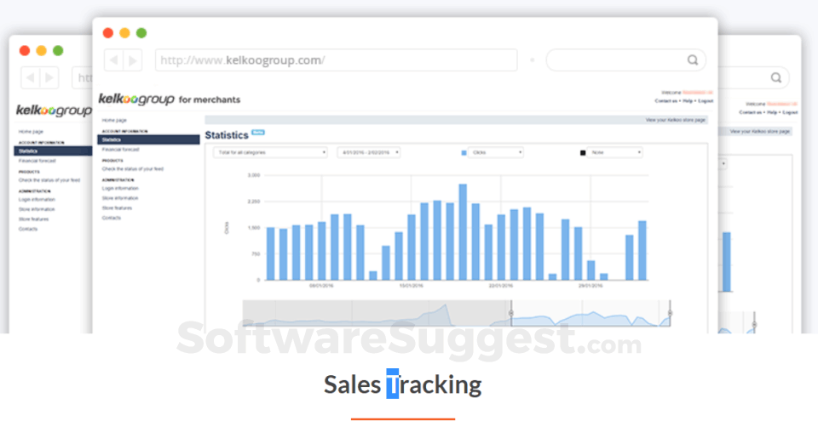Open Financial forecast in front window sidebar
Screen dimensions: 818x421
[120, 150]
